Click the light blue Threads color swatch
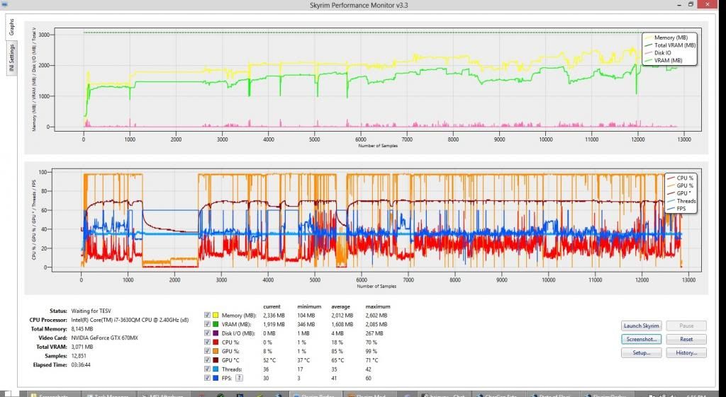 coord(216,369)
